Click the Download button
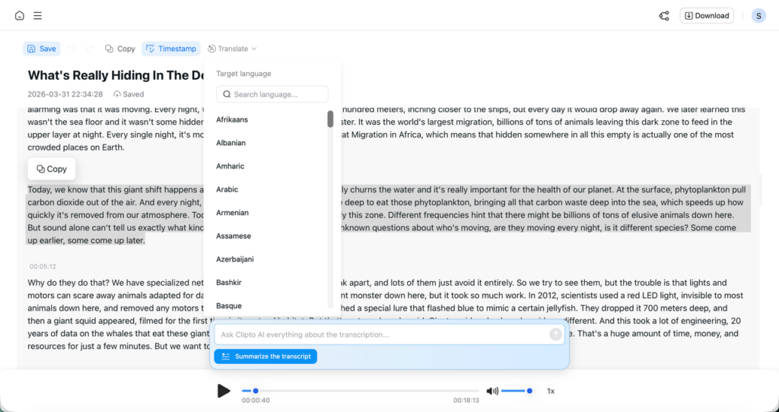The width and height of the screenshot is (779, 412). [706, 16]
